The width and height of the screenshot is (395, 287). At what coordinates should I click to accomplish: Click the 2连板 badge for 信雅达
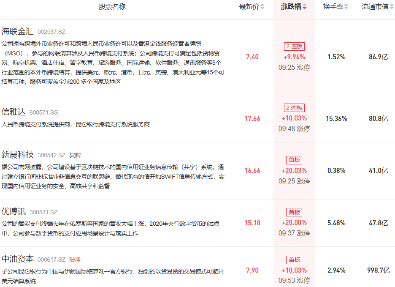tap(294, 108)
